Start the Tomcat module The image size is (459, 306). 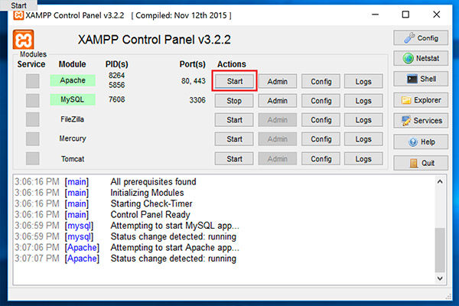click(x=234, y=159)
